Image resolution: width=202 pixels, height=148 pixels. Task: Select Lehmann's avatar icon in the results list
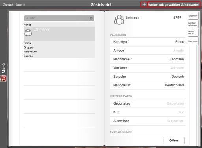click(x=28, y=32)
